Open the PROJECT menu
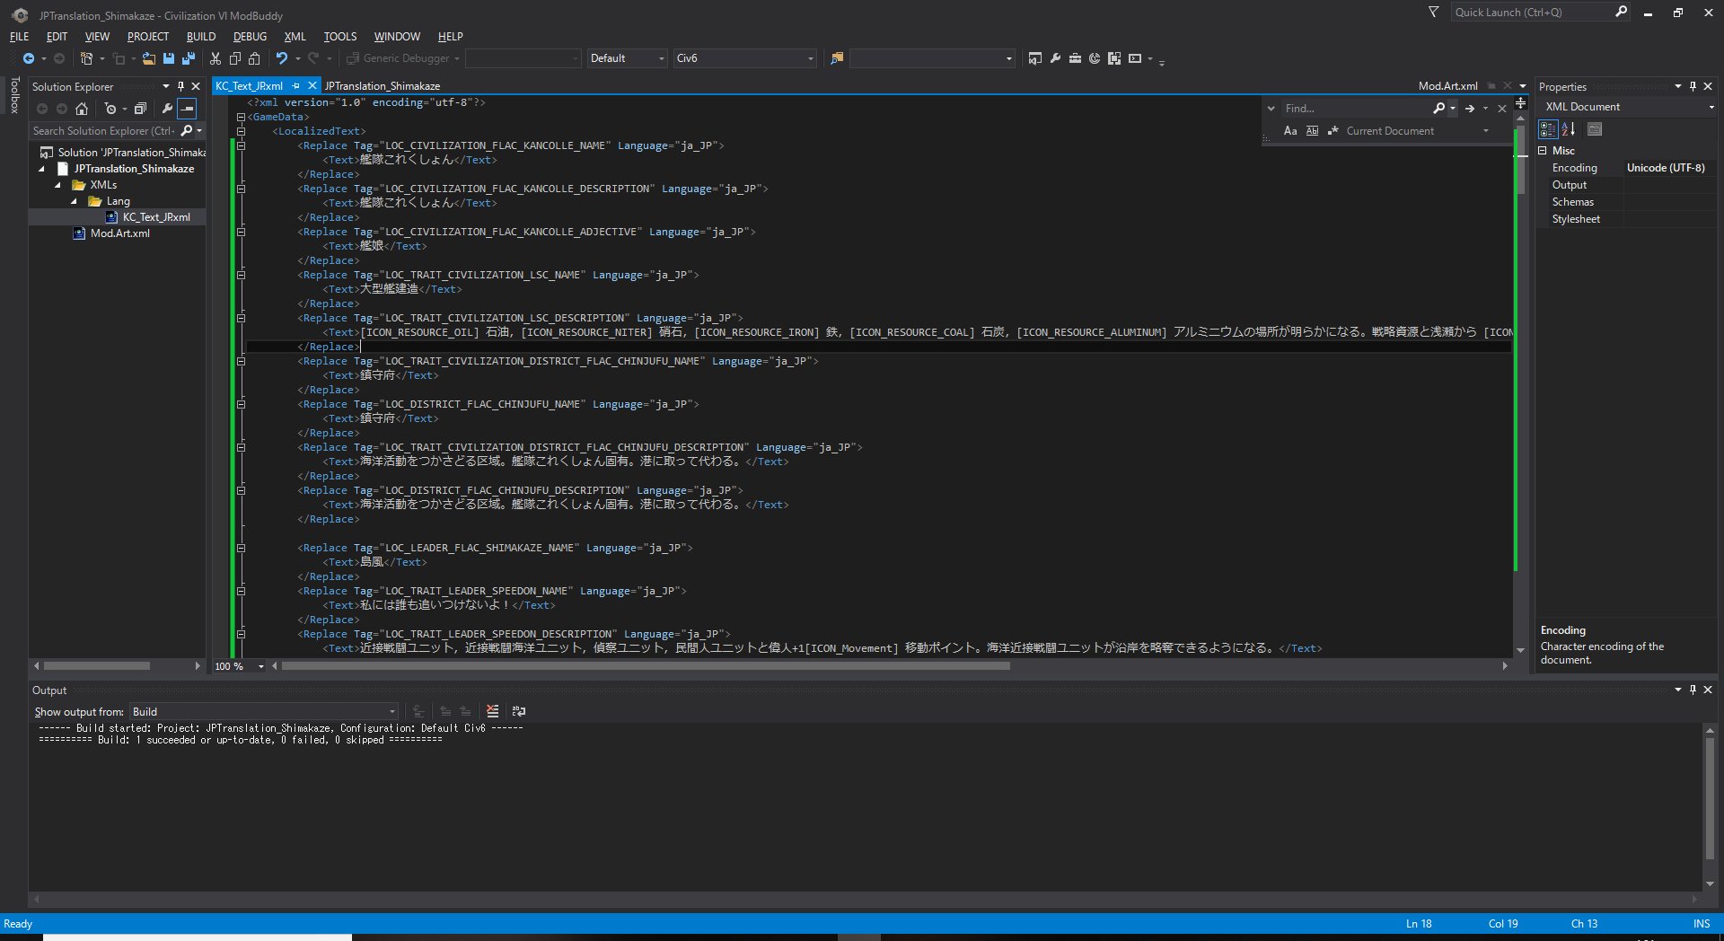The height and width of the screenshot is (941, 1724). tap(147, 37)
